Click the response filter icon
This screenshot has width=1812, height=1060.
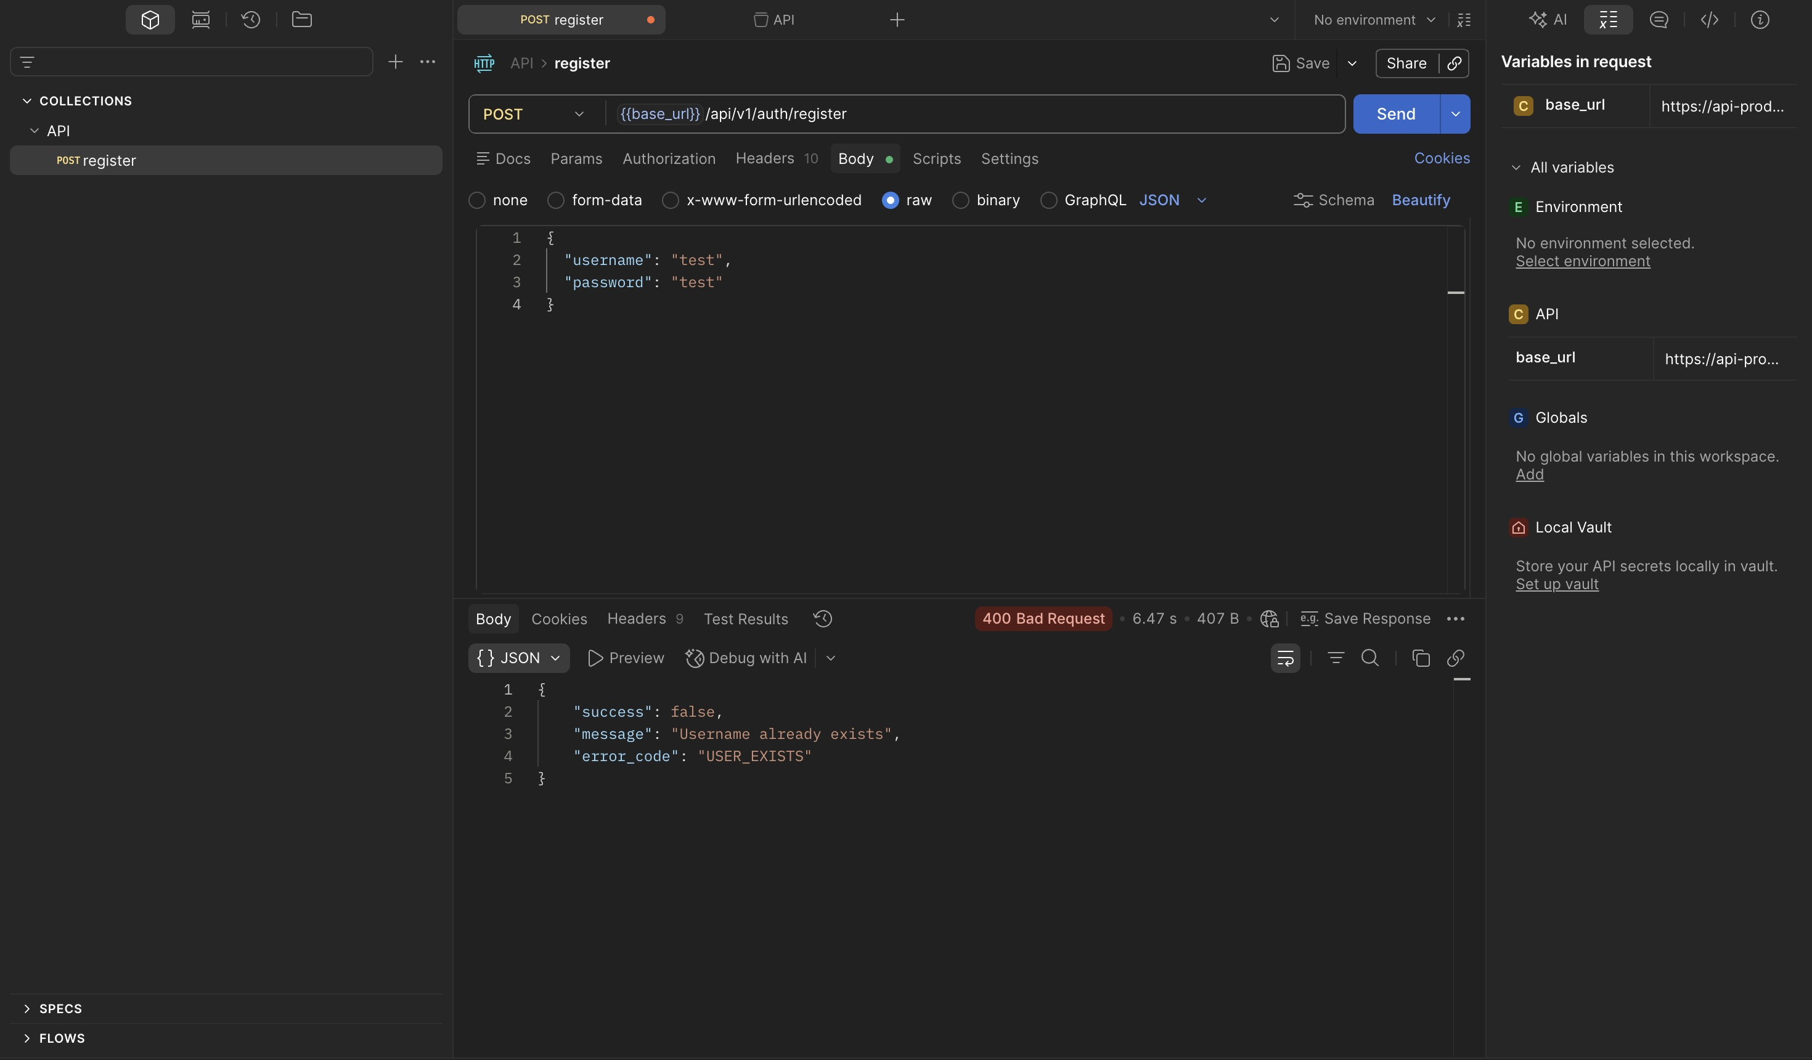click(x=1335, y=658)
